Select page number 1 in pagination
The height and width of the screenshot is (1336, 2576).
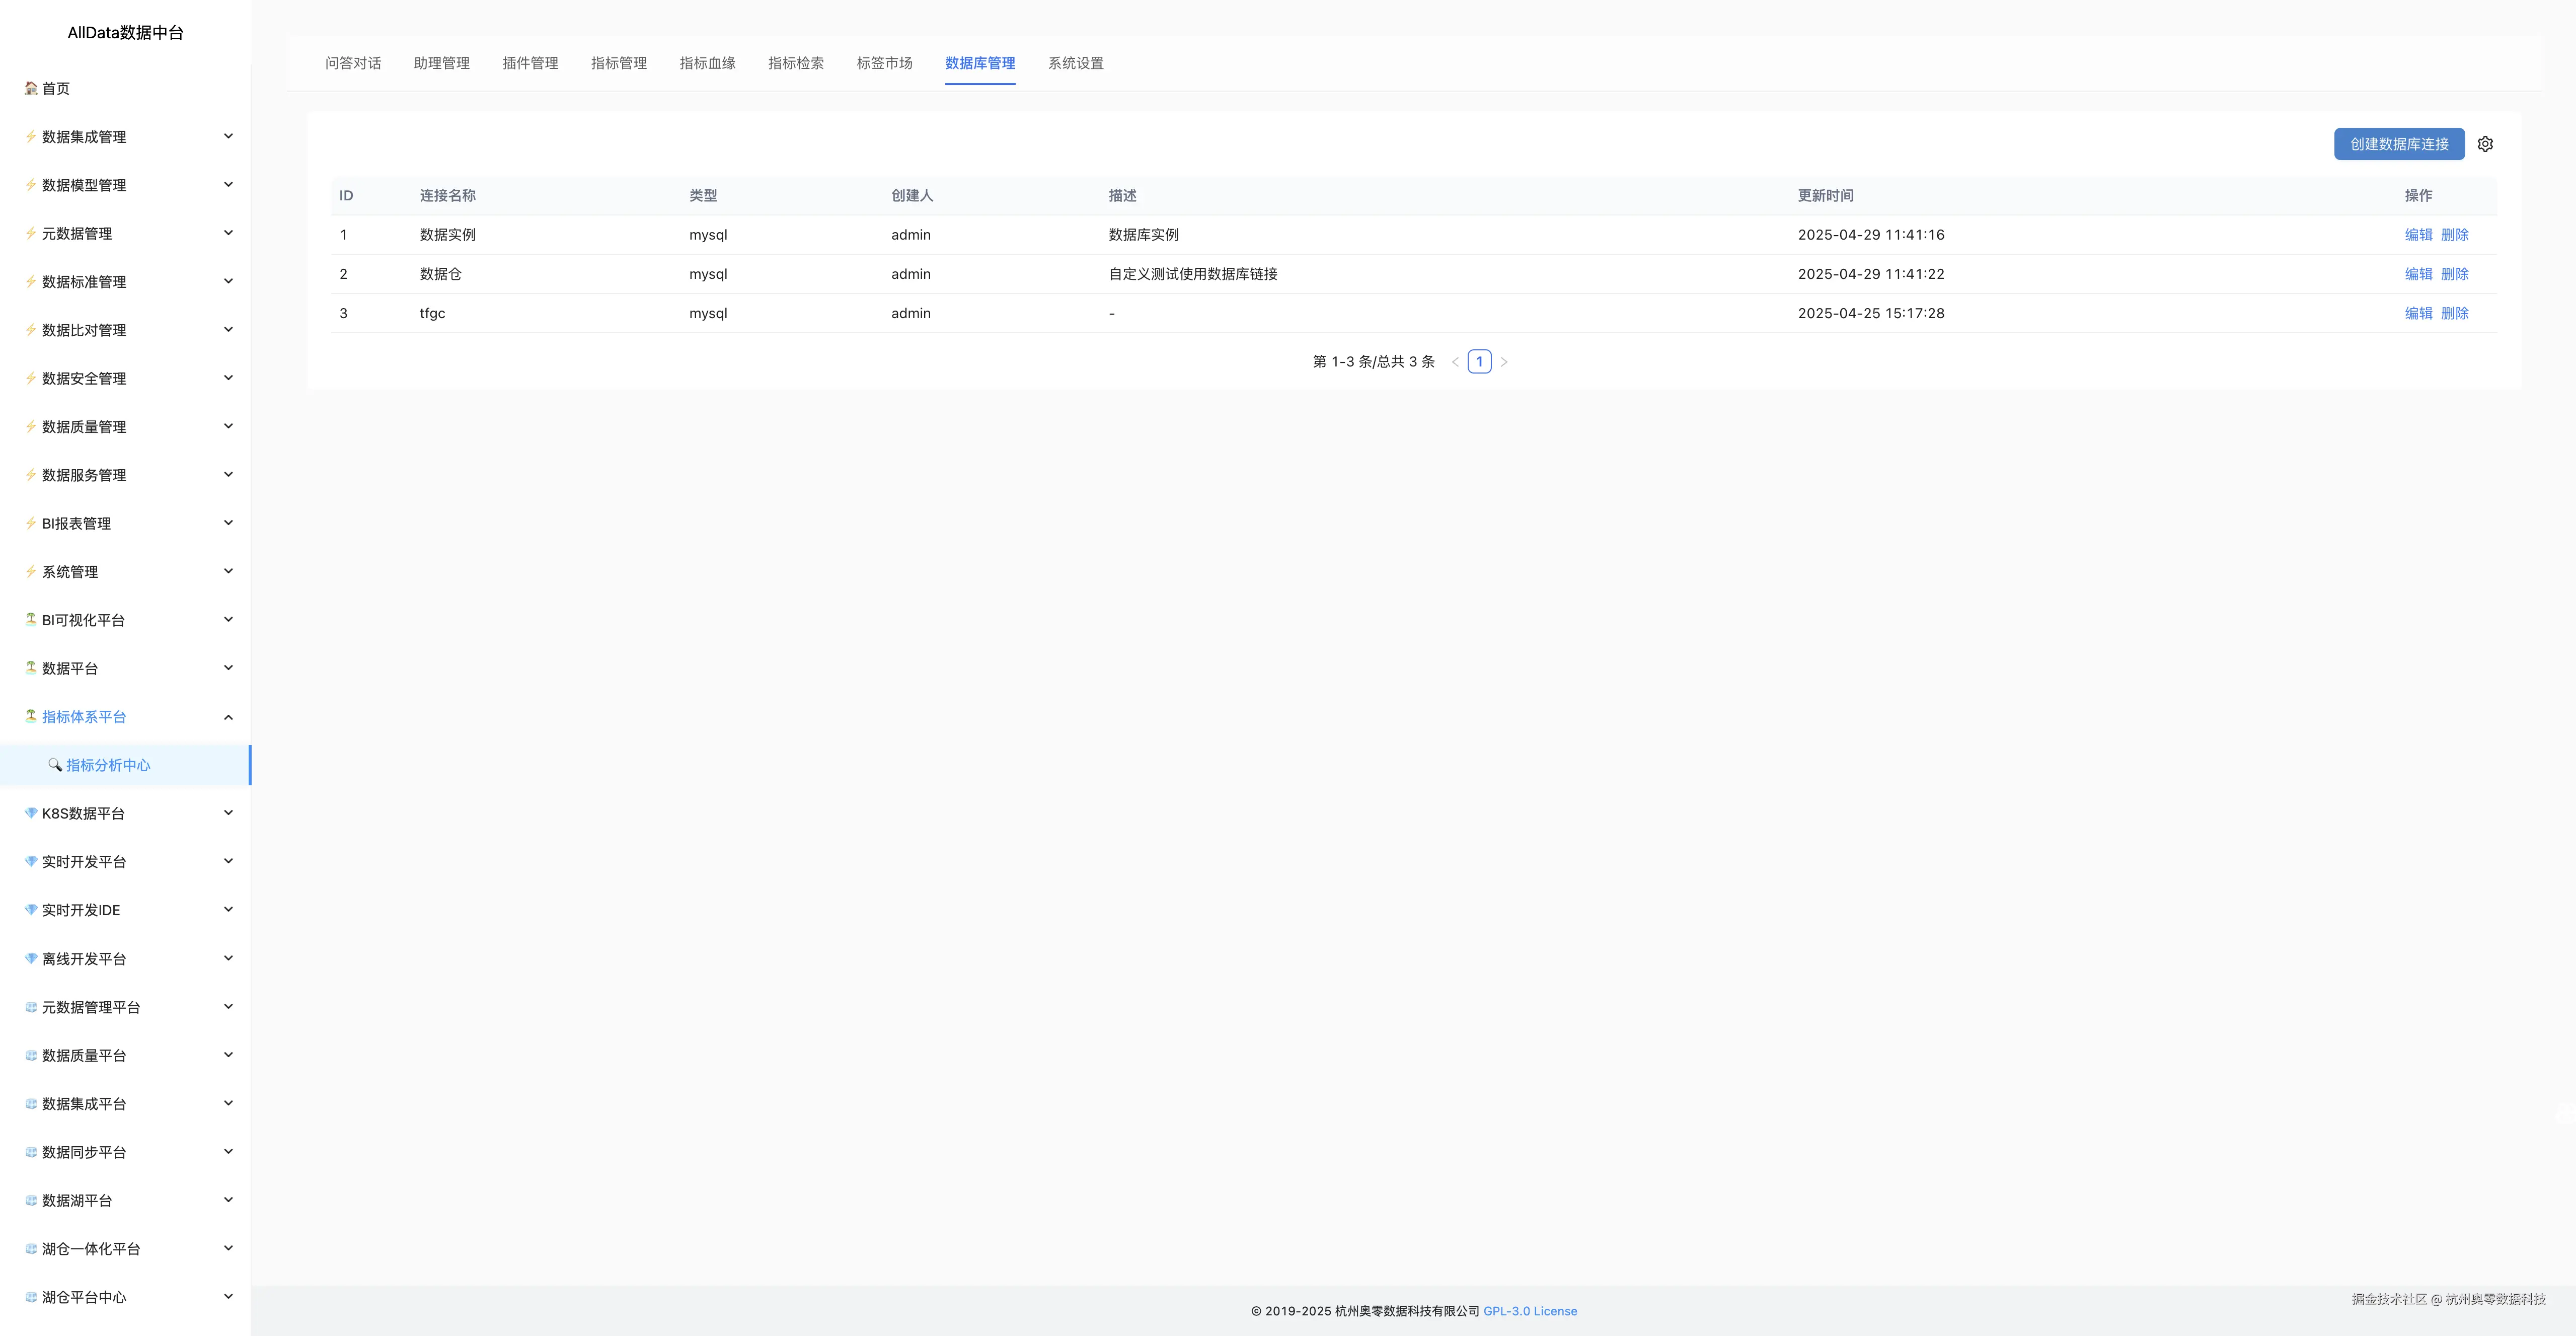[1479, 362]
